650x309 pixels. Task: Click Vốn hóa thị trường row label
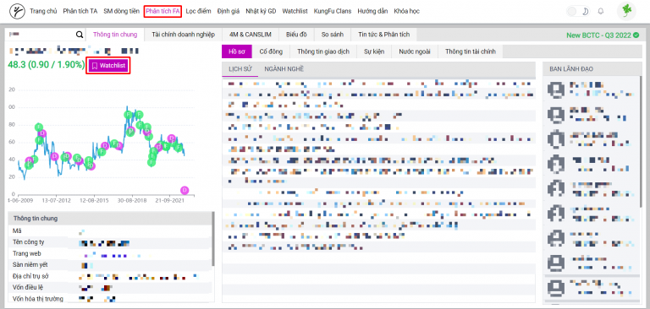[38, 298]
